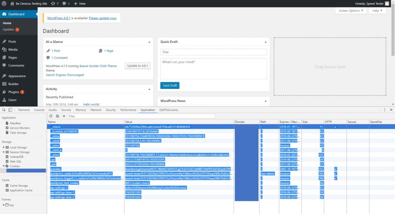
Task: Expand the Local Storage tree node
Action: pos(3,147)
